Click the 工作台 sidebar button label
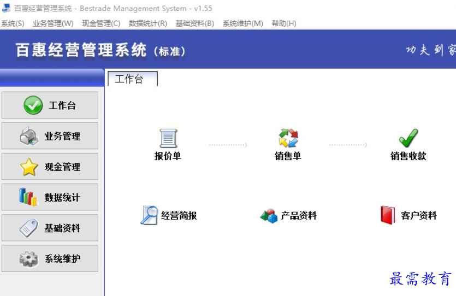 point(62,105)
